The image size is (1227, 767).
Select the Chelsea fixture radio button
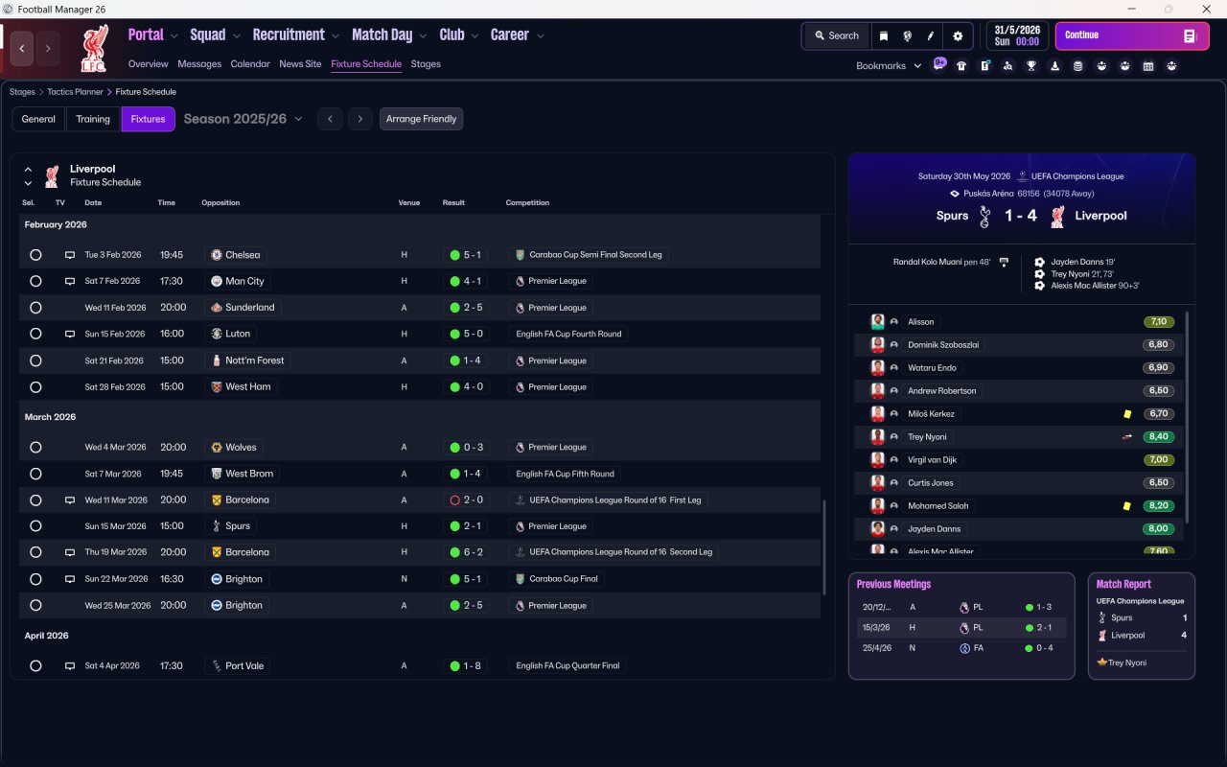pyautogui.click(x=35, y=255)
